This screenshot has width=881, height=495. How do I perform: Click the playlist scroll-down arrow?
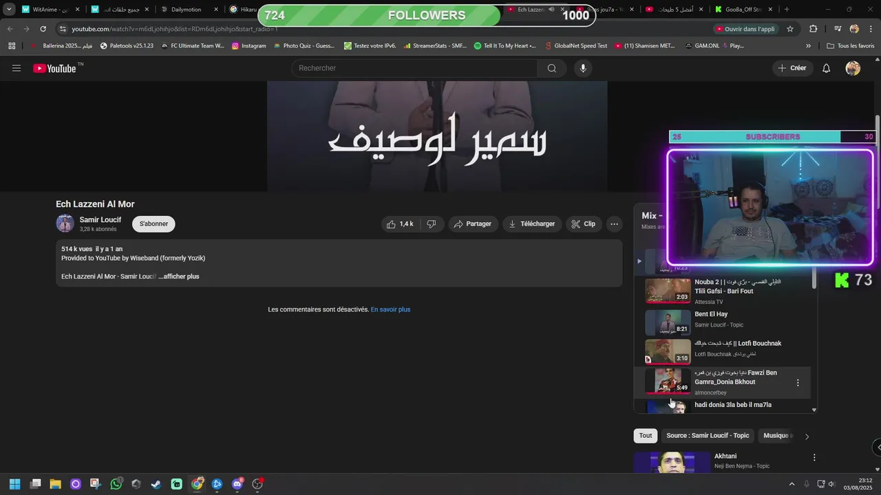tap(814, 410)
